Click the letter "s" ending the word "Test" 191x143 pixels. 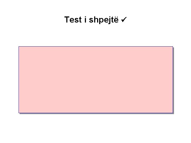tap(76, 20)
